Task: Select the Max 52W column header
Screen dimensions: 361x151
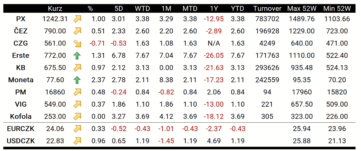Action: click(301, 9)
